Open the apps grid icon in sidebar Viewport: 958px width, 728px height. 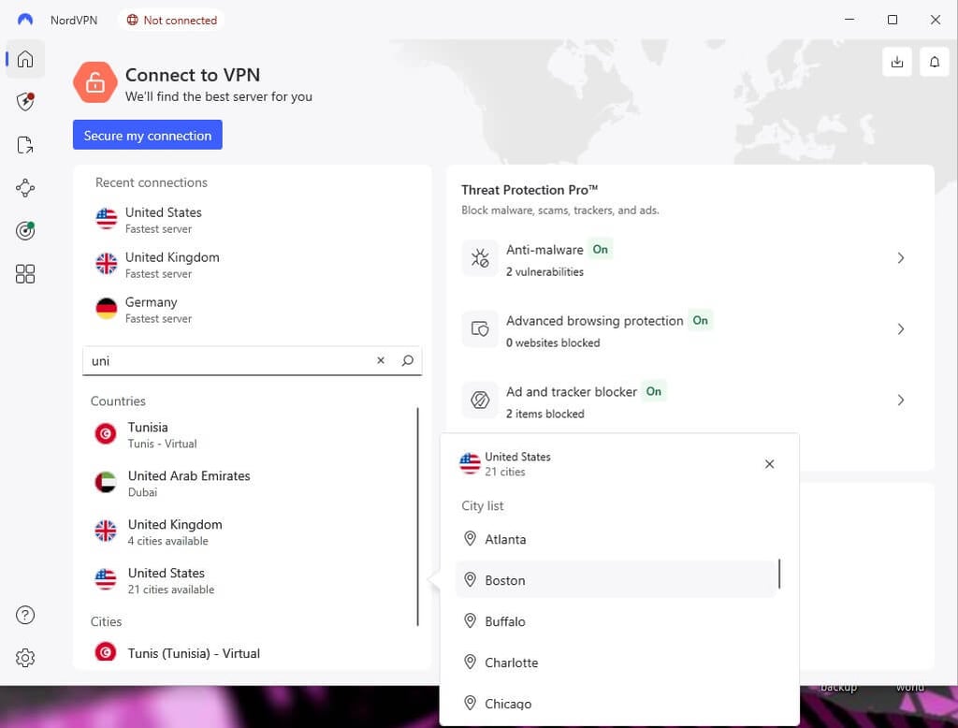(25, 274)
